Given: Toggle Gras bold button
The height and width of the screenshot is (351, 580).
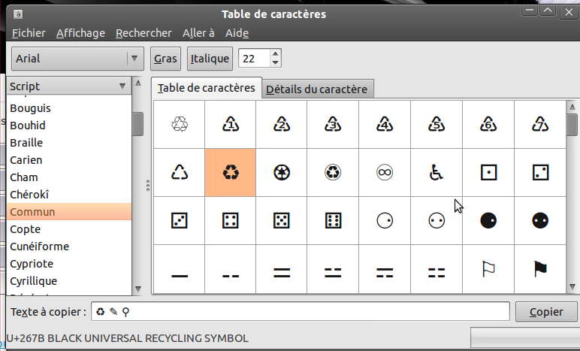Looking at the screenshot, I should (165, 59).
